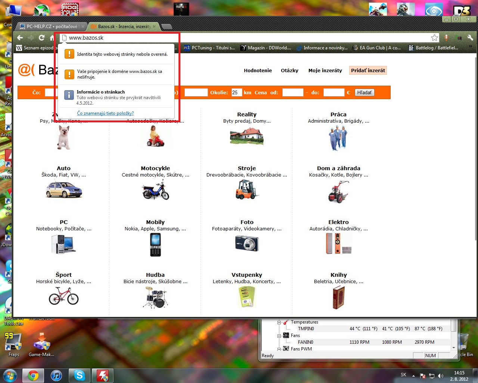Reload the page with the refresh icon
This screenshot has height=383, width=478.
point(41,37)
